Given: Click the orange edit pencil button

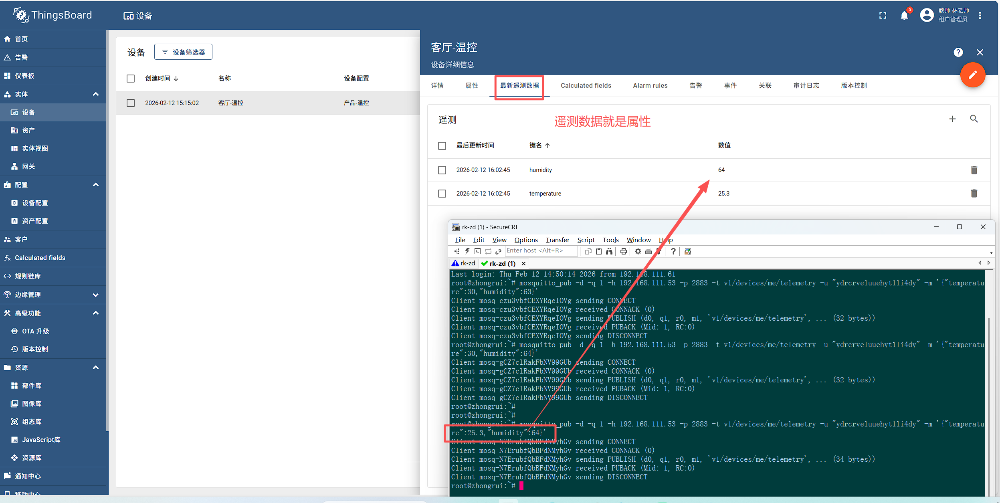Looking at the screenshot, I should (x=972, y=75).
